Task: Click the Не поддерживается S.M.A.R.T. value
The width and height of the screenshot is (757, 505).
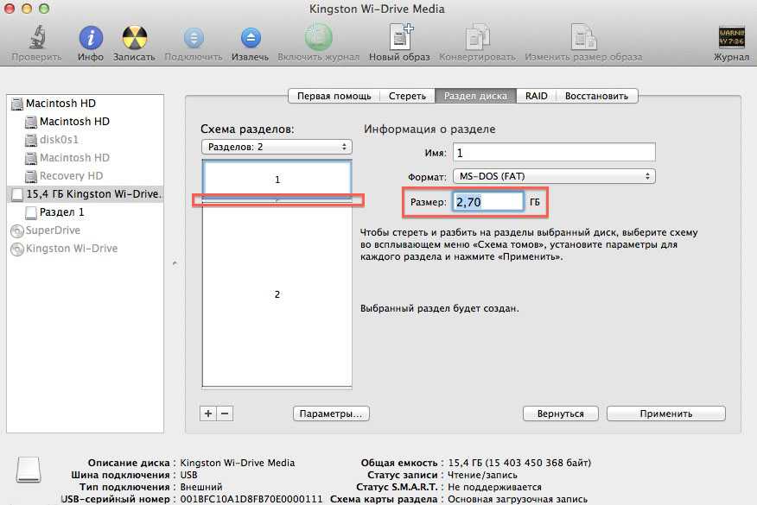Action: [x=494, y=487]
